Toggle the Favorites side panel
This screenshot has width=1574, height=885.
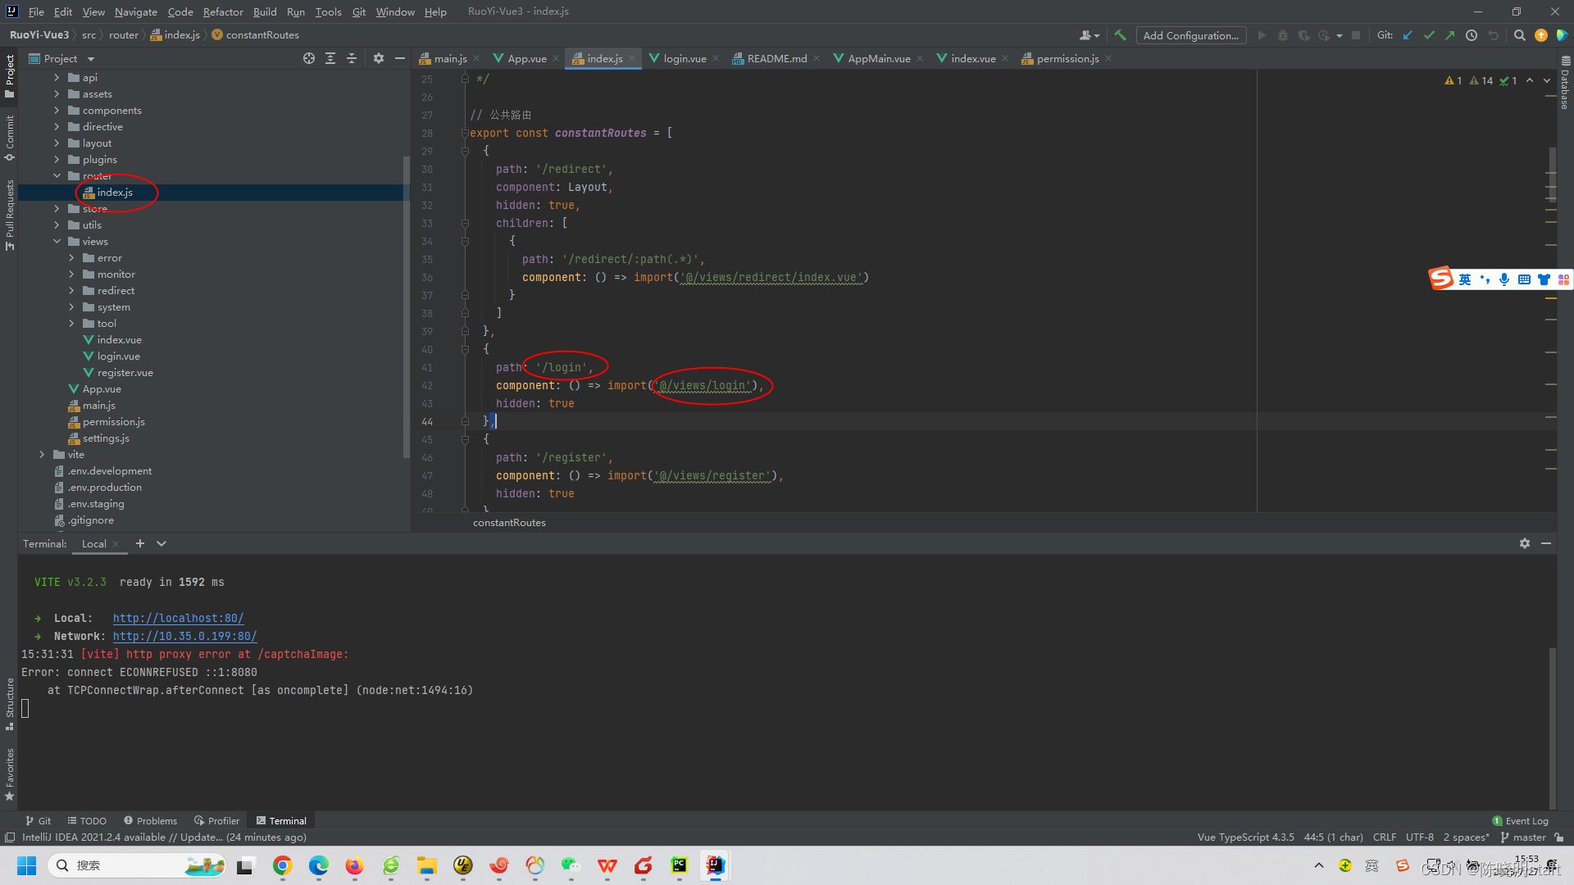pos(10,774)
